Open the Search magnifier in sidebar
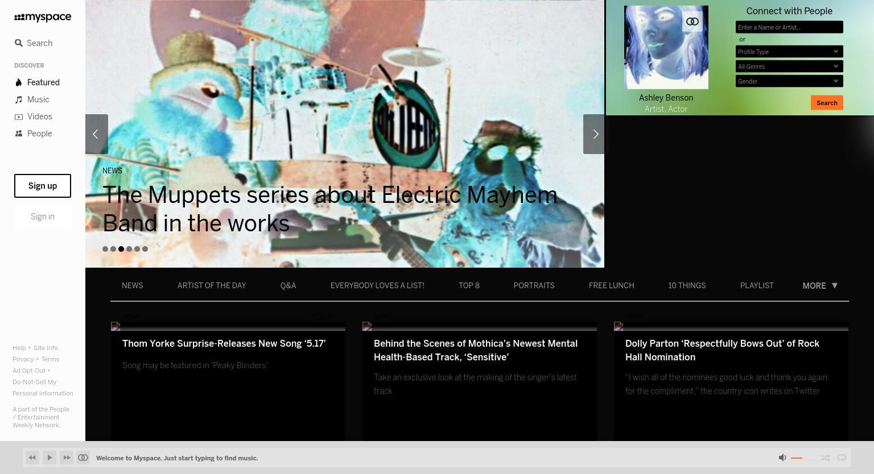 pyautogui.click(x=19, y=43)
